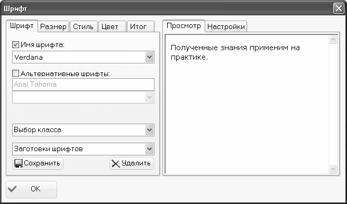Click the X icon on Удалить button

[x=116, y=164]
